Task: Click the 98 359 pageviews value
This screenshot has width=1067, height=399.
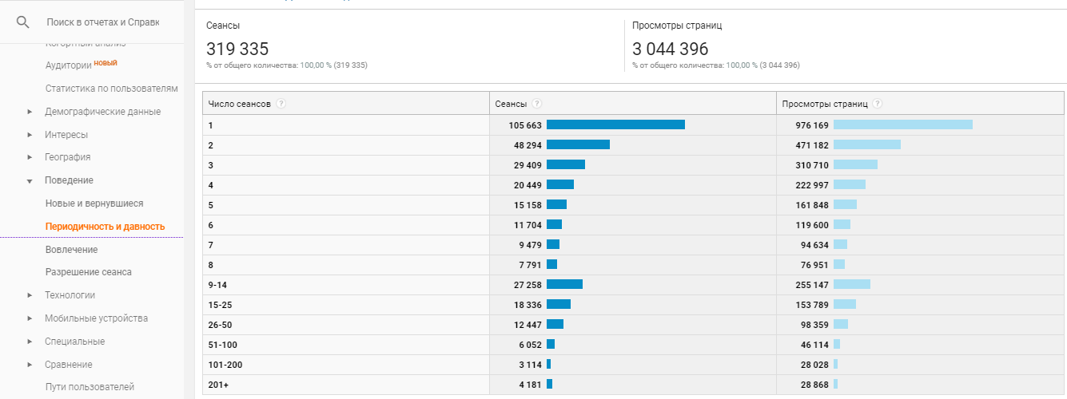Action: coord(814,325)
